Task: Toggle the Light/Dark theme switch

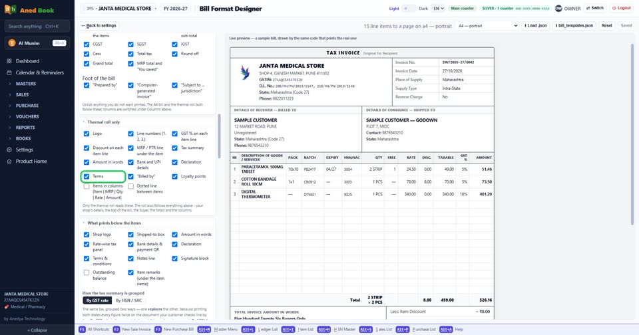Action: [x=409, y=8]
